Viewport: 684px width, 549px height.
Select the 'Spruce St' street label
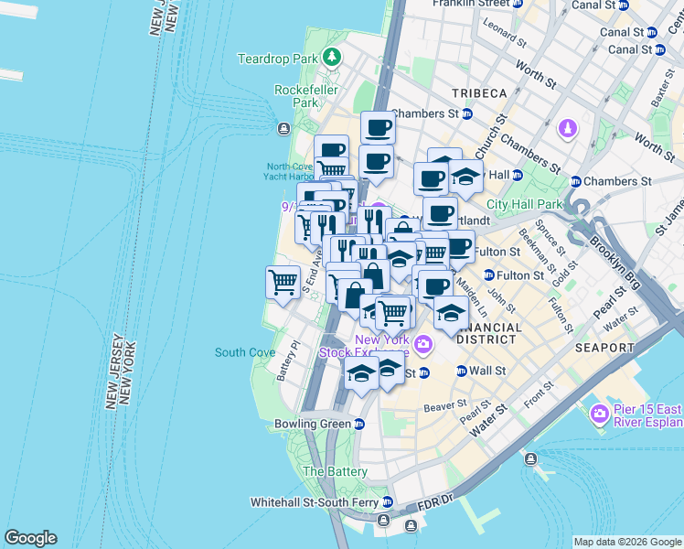click(x=550, y=238)
